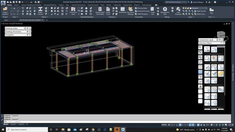Click the search help input field
The width and height of the screenshot is (235, 132).
click(x=176, y=2)
